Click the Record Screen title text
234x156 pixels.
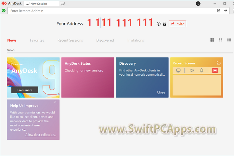[x=184, y=63]
